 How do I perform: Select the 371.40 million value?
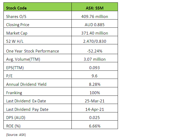95,33
